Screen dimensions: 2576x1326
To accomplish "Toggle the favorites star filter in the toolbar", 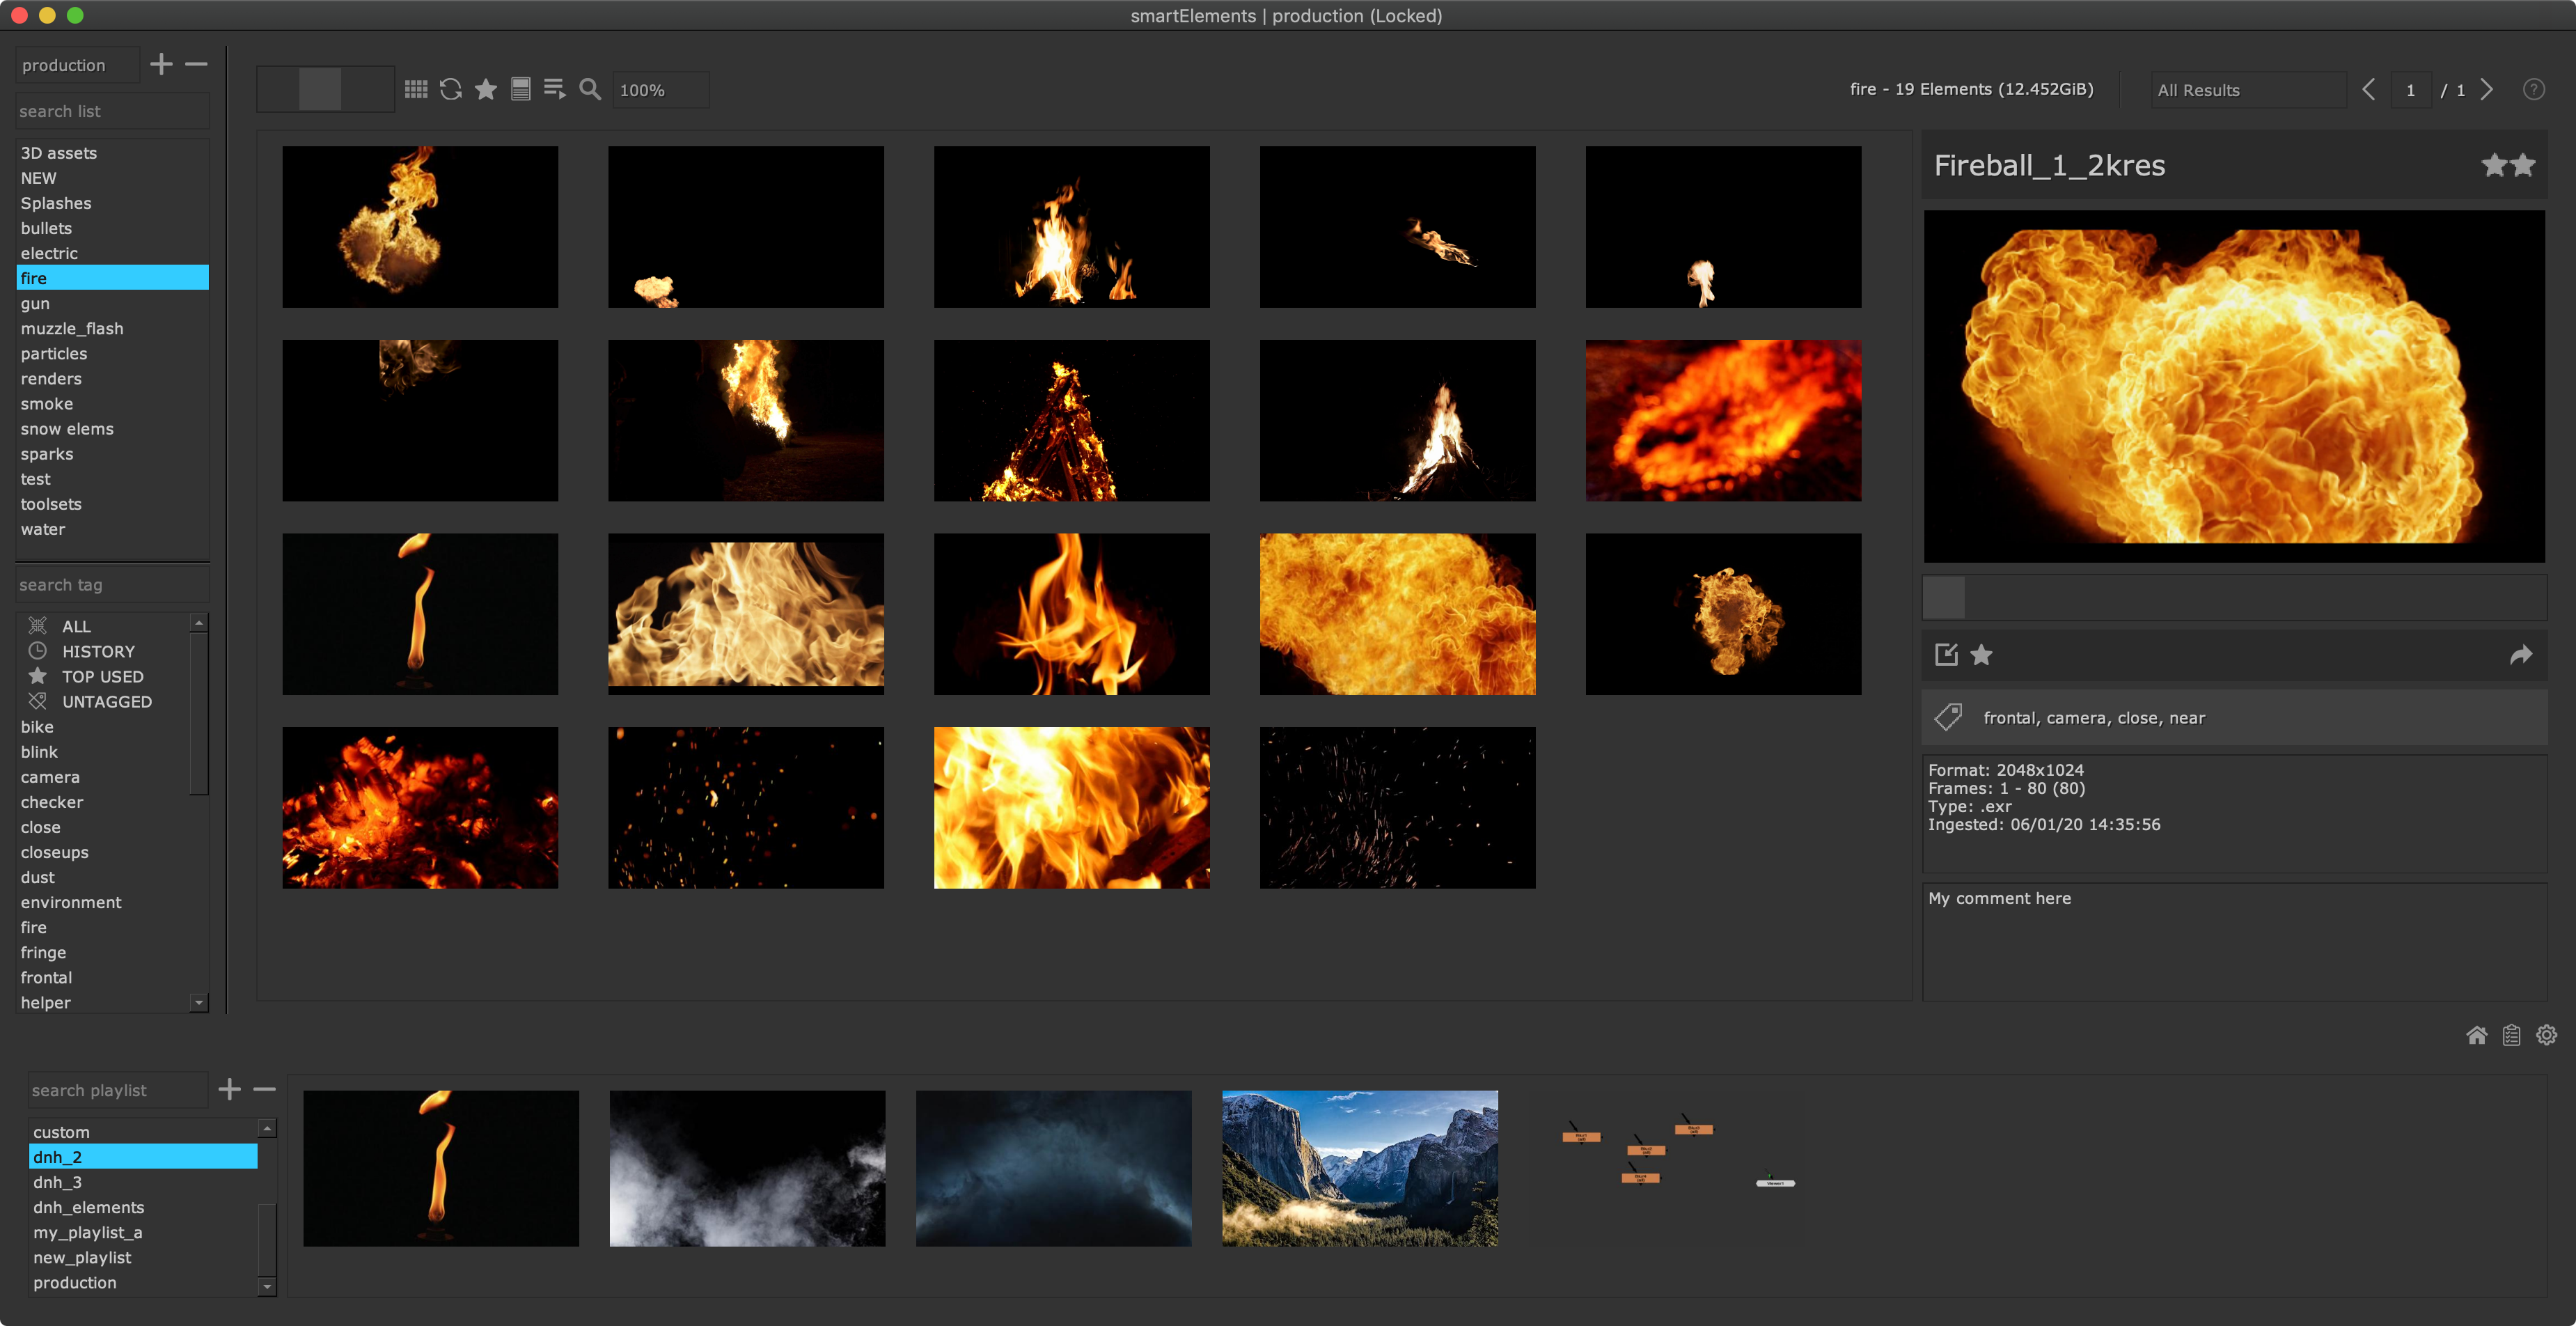I will (x=486, y=90).
